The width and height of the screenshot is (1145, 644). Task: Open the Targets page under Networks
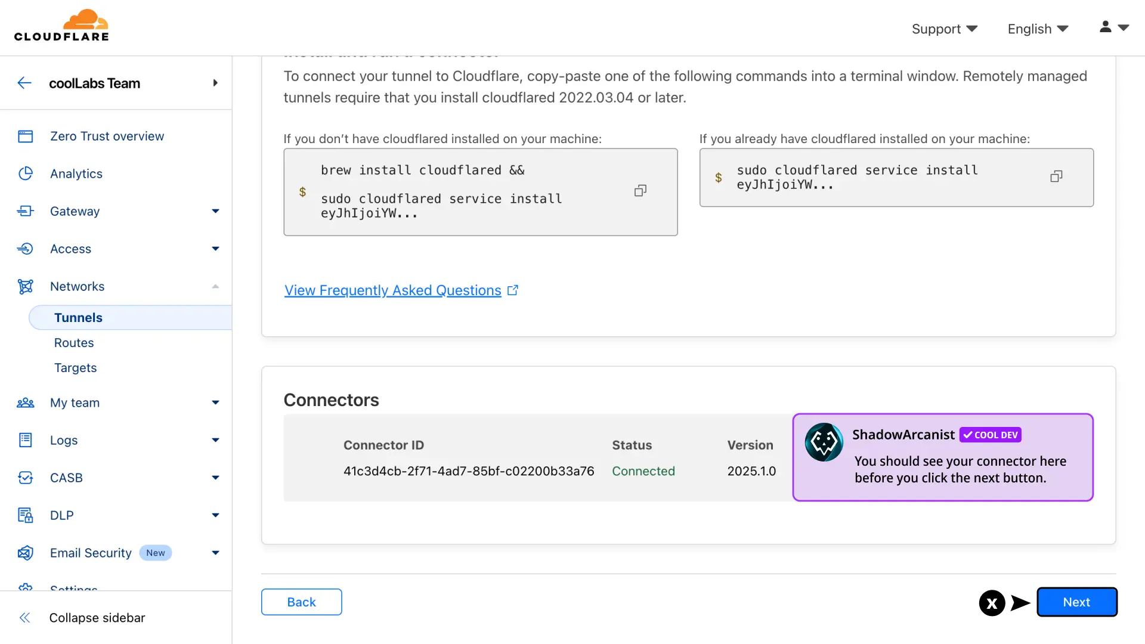[x=75, y=368]
